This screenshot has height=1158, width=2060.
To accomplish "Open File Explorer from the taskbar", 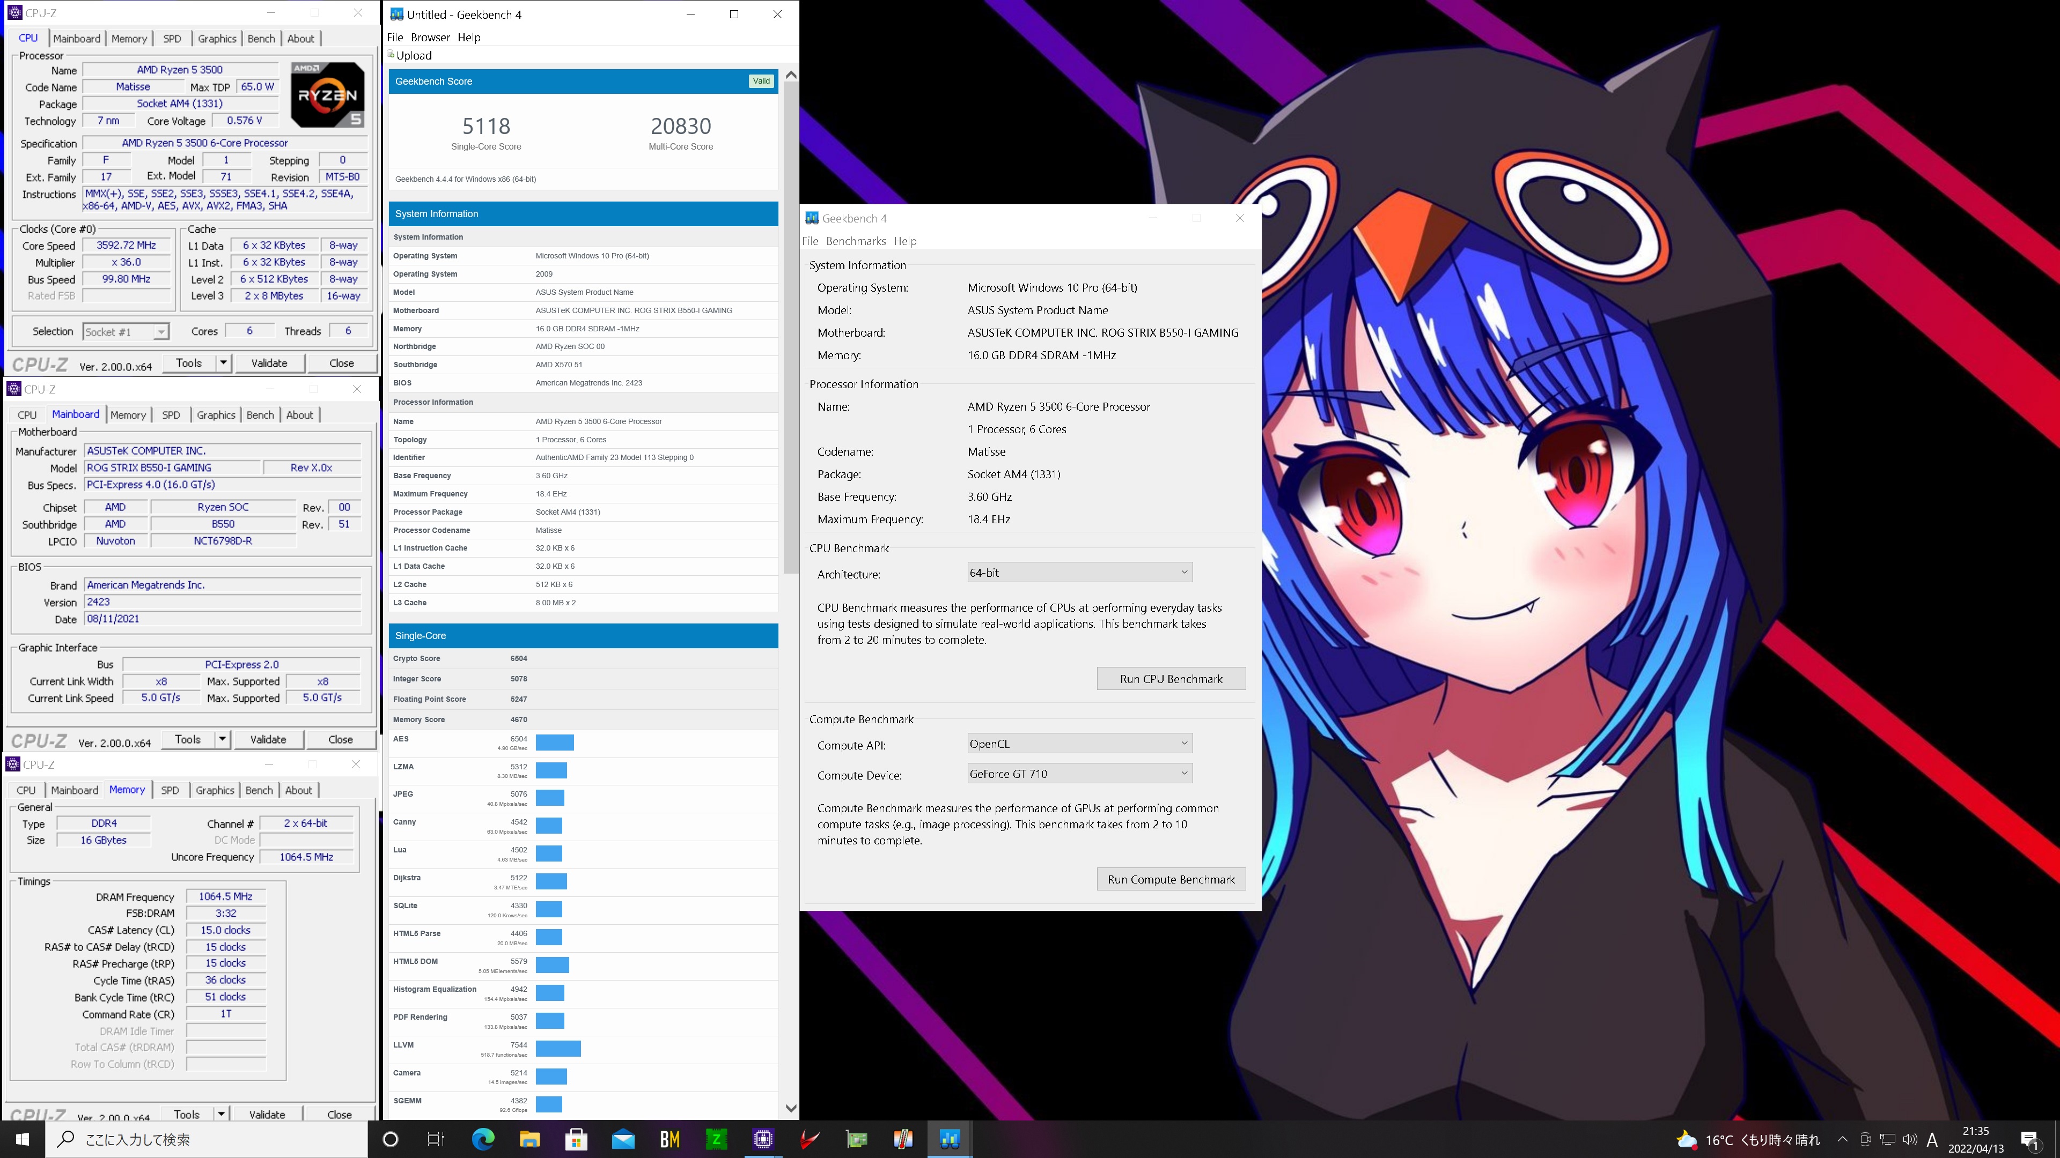I will point(529,1139).
